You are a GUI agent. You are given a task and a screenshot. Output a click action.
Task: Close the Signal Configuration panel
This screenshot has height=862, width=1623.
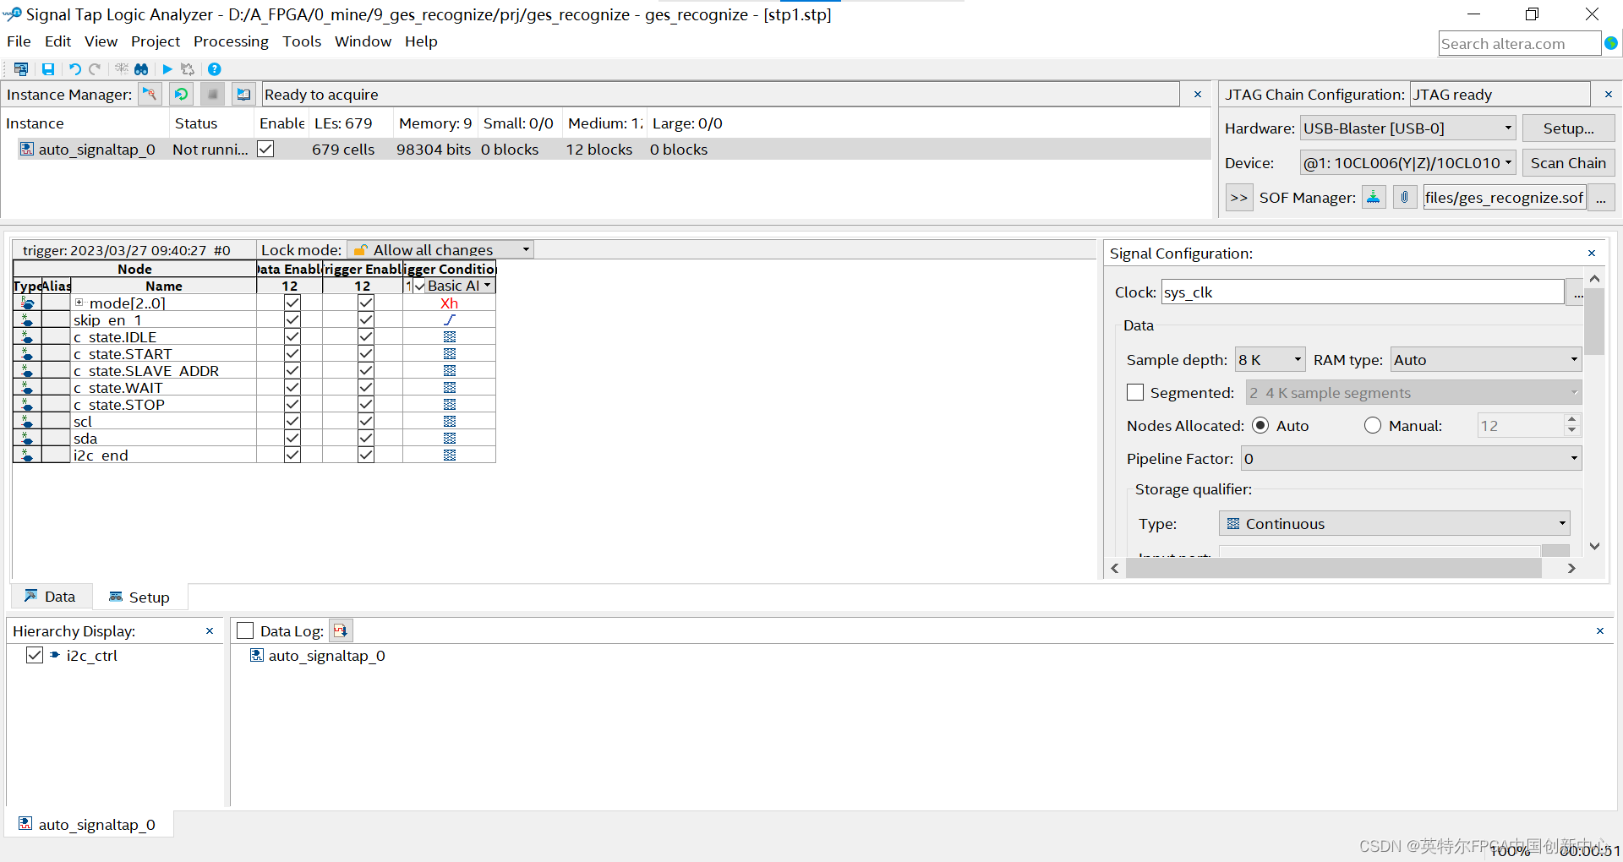[1592, 254]
